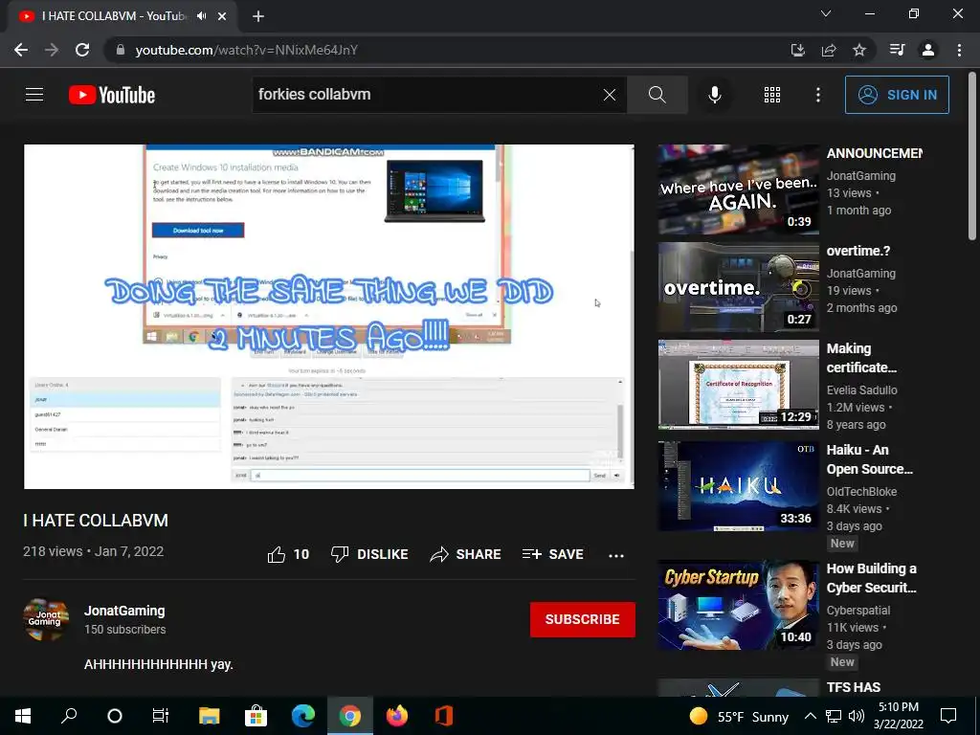Click OldTechBloke channel name
This screenshot has width=980, height=735.
pyautogui.click(x=861, y=492)
